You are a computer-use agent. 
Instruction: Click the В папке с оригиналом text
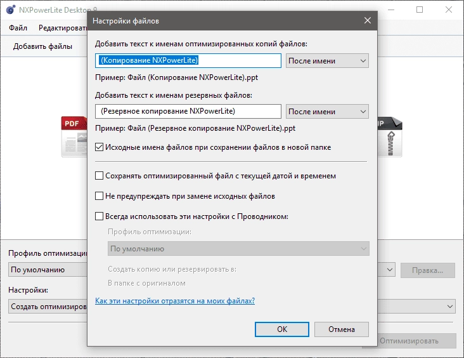[x=146, y=283]
